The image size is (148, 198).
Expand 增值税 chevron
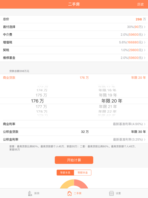(x=145, y=42)
